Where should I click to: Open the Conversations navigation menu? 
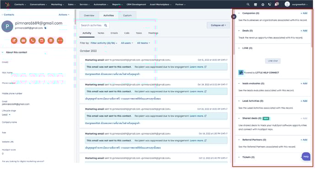(x=38, y=5)
